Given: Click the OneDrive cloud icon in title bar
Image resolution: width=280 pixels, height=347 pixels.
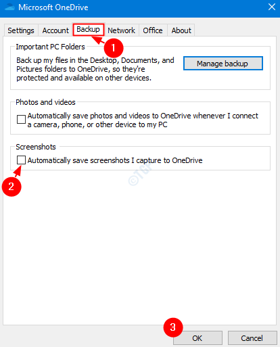Looking at the screenshot, I should coord(9,7).
